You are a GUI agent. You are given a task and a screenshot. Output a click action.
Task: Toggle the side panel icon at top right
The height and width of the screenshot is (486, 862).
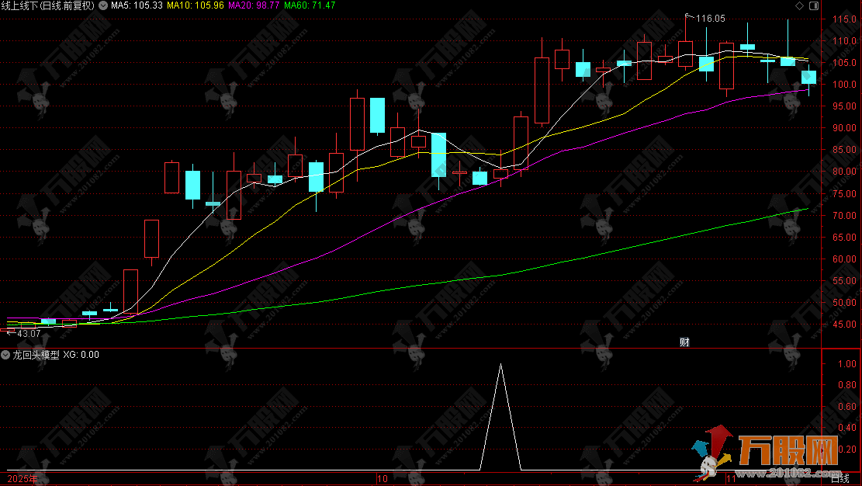[x=814, y=5]
